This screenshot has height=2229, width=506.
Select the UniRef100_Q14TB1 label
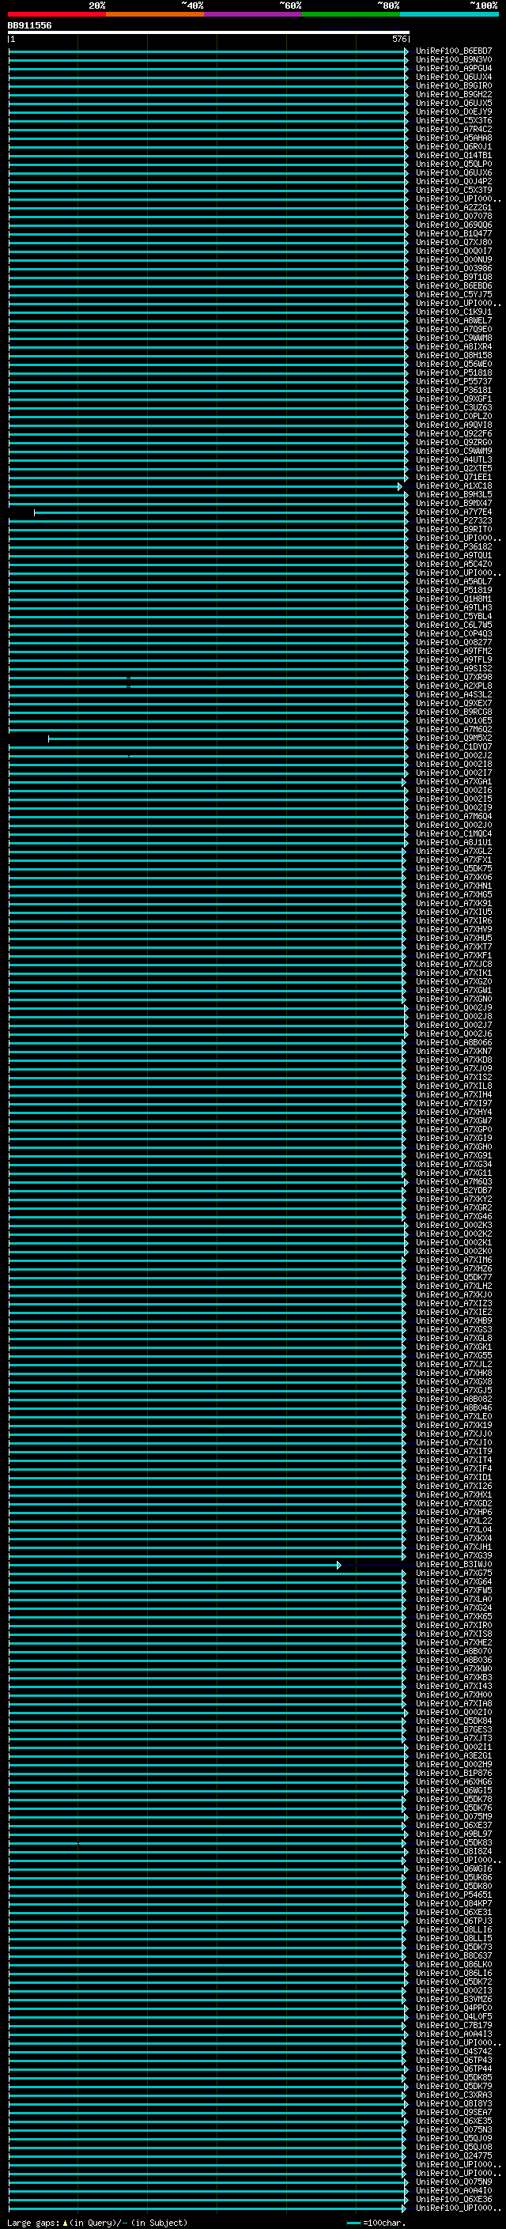454,156
